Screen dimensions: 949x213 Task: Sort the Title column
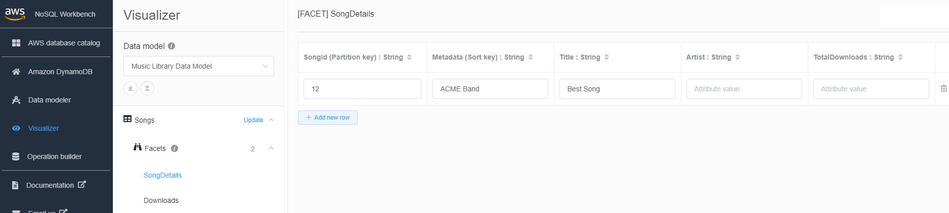click(x=607, y=57)
